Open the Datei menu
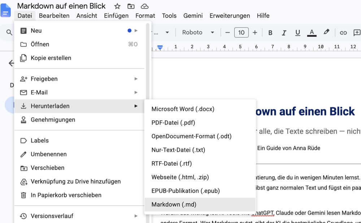 [x=25, y=16]
